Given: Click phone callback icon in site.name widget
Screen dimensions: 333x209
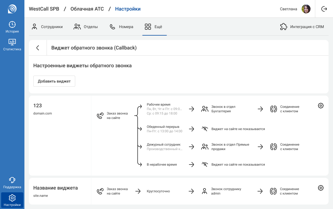Looking at the screenshot, I should [100, 191].
